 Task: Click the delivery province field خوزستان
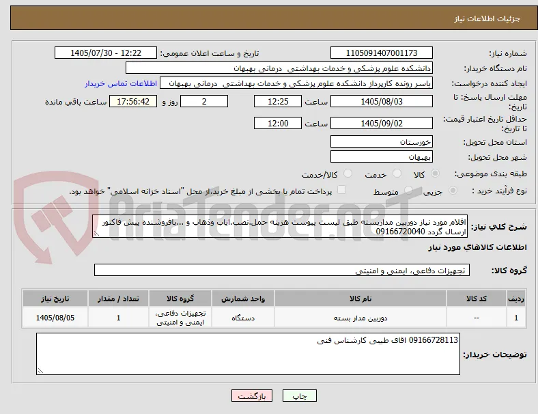tap(381, 141)
